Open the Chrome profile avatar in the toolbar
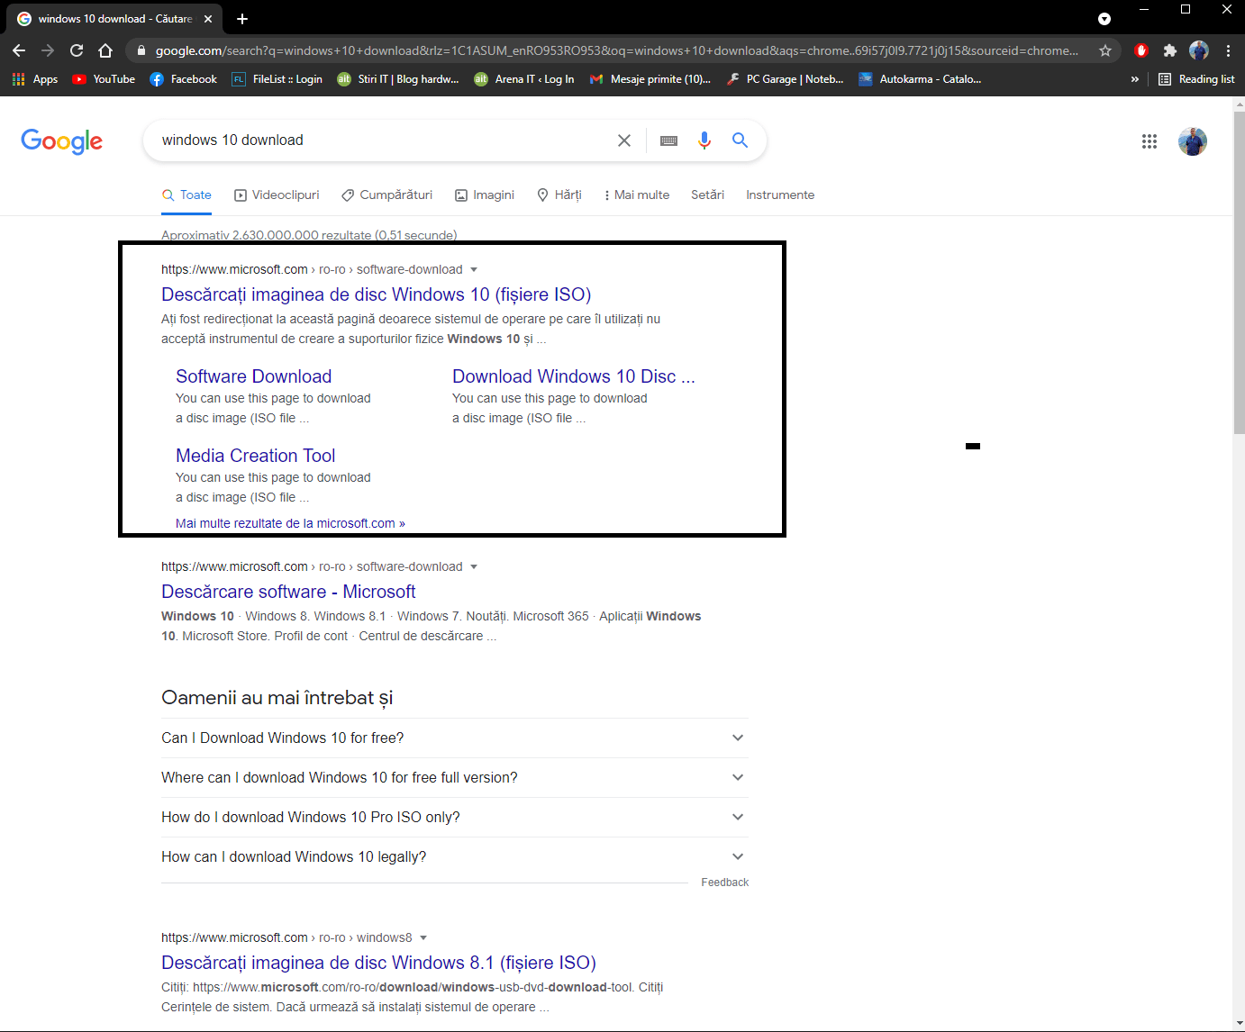The image size is (1245, 1032). pyautogui.click(x=1199, y=50)
